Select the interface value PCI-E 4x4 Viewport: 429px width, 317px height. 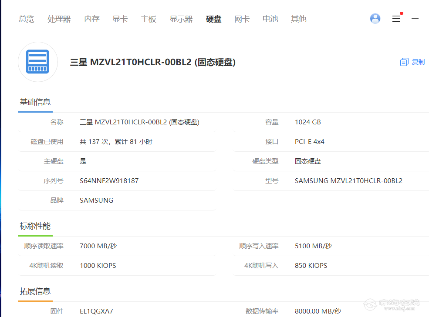(309, 142)
